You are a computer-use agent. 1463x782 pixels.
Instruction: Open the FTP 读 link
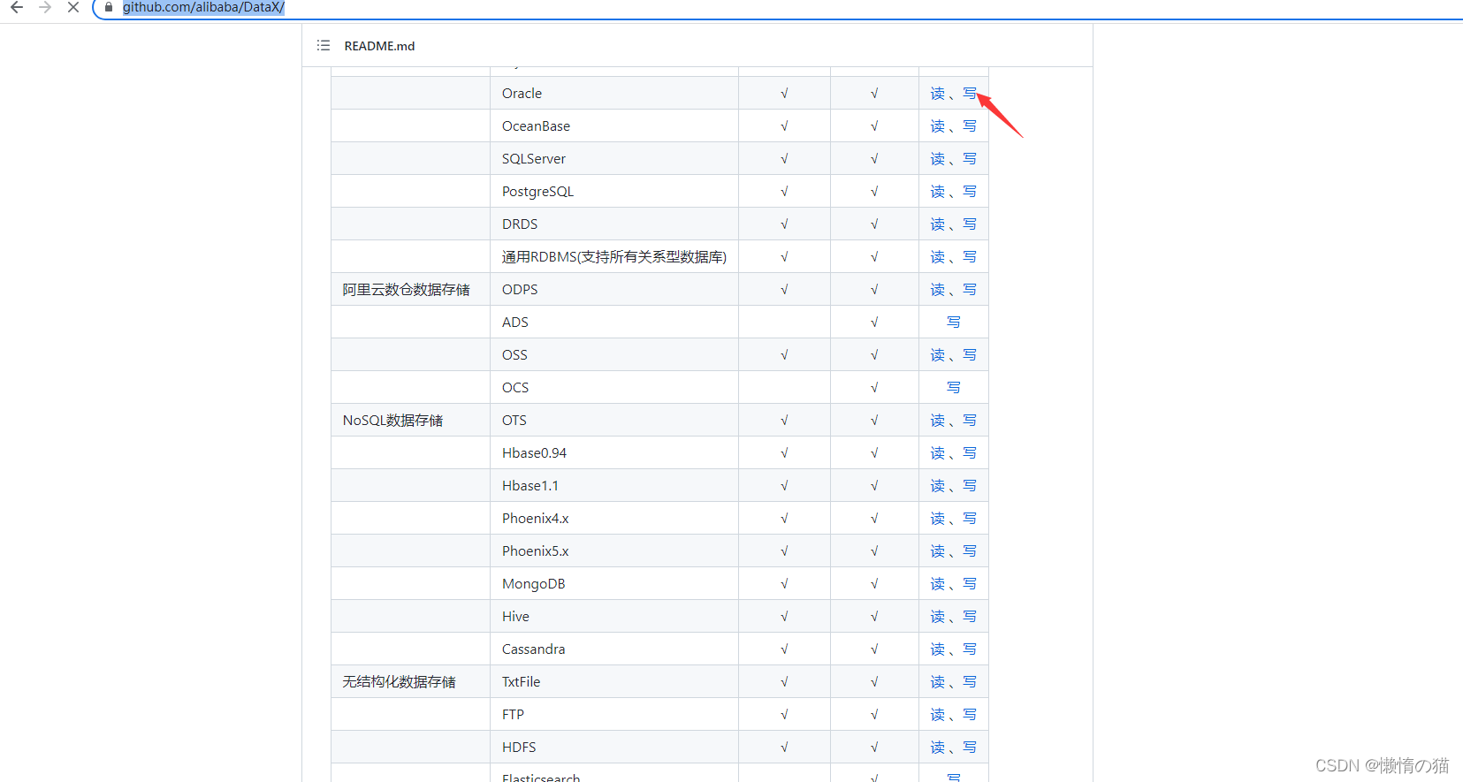[937, 715]
